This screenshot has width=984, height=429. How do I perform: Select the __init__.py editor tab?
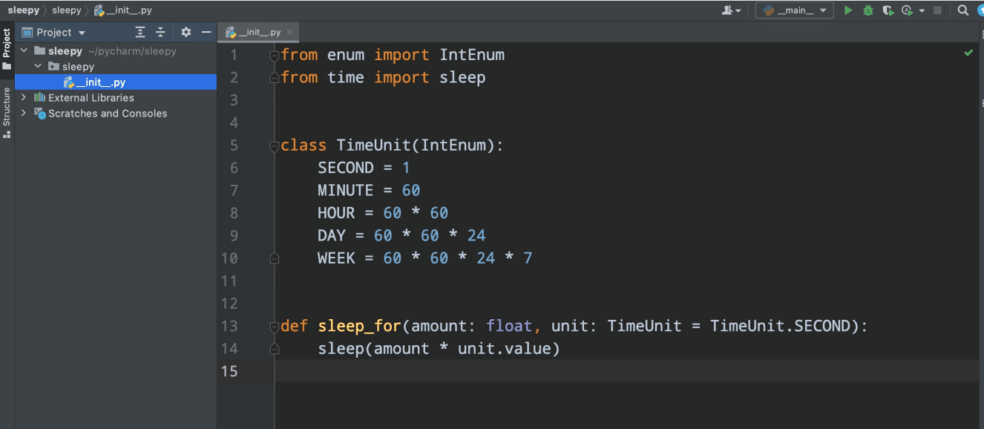pyautogui.click(x=254, y=33)
